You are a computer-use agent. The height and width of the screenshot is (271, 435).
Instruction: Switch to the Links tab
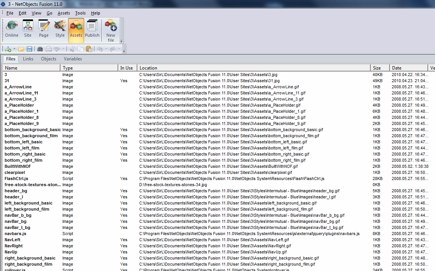(x=28, y=59)
